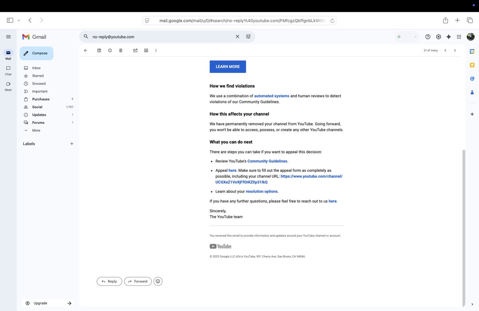Clear the search with X icon
Viewport: 479px width, 311px height.
point(238,37)
